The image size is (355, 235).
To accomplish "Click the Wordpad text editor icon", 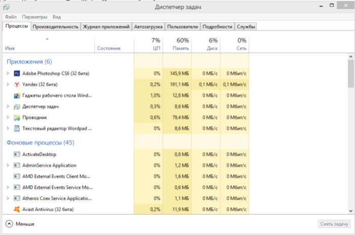I will tap(17, 128).
